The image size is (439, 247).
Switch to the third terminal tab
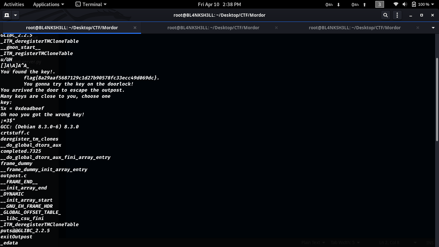354,28
